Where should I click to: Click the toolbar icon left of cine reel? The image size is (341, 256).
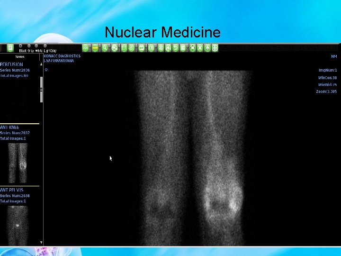click(x=151, y=48)
